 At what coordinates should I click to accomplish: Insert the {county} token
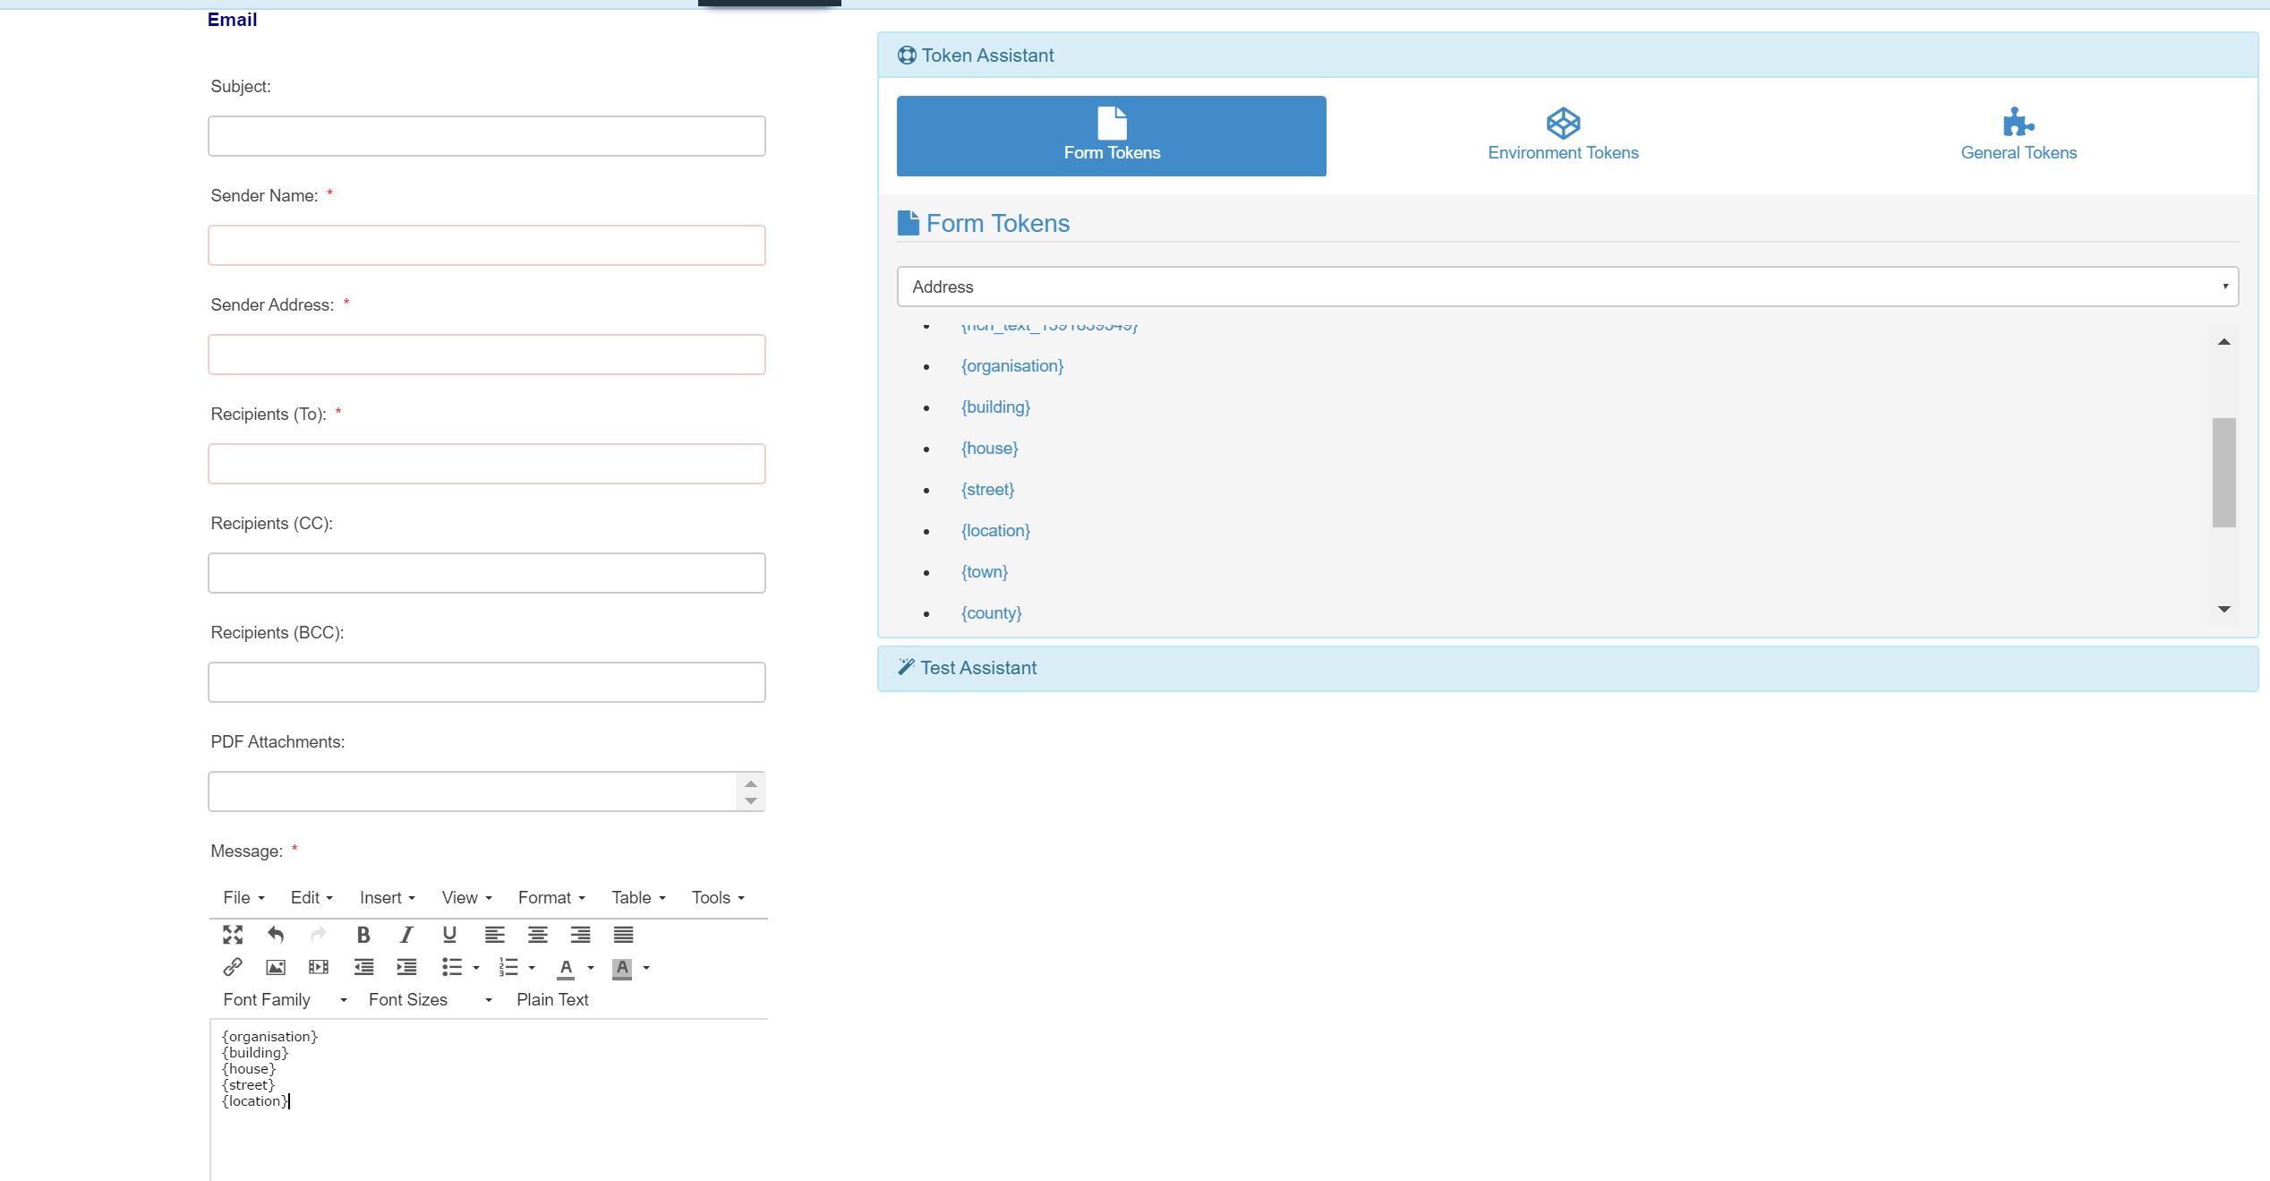[992, 612]
